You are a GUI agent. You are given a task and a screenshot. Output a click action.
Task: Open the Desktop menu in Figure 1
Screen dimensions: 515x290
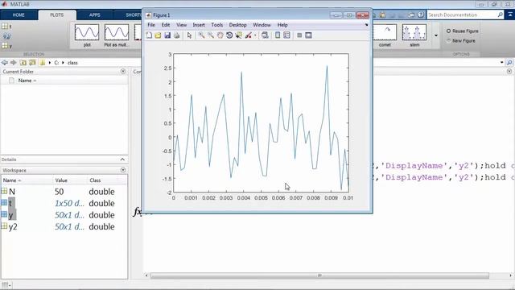click(238, 25)
